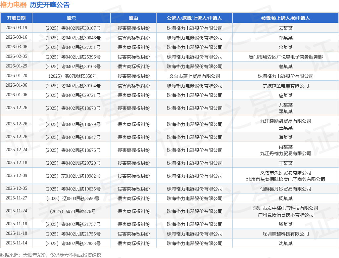Click the date 2025-12-05
This screenshot has width=339, height=258.
(17, 188)
